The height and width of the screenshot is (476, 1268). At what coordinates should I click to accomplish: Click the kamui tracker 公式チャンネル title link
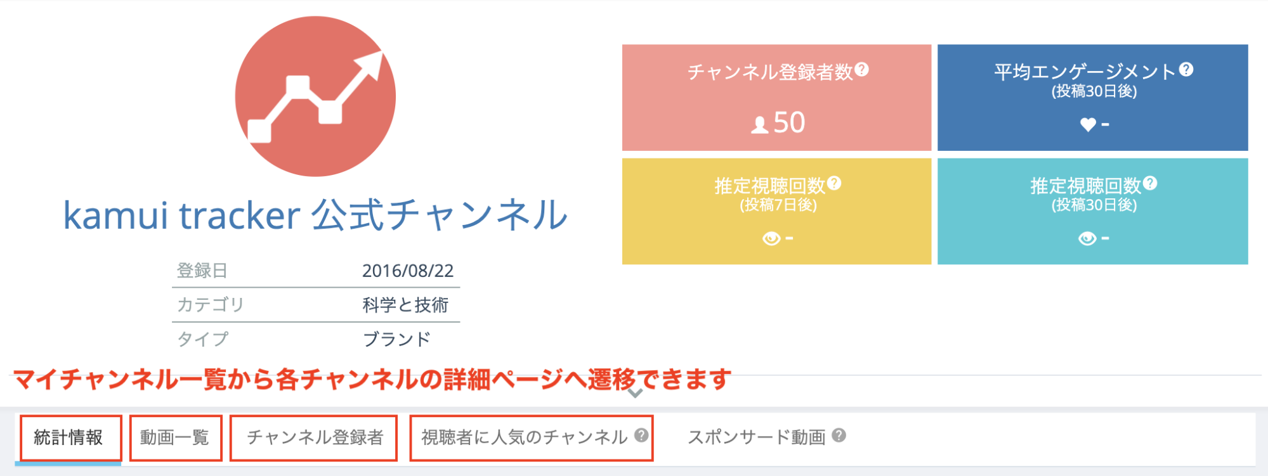tap(315, 215)
